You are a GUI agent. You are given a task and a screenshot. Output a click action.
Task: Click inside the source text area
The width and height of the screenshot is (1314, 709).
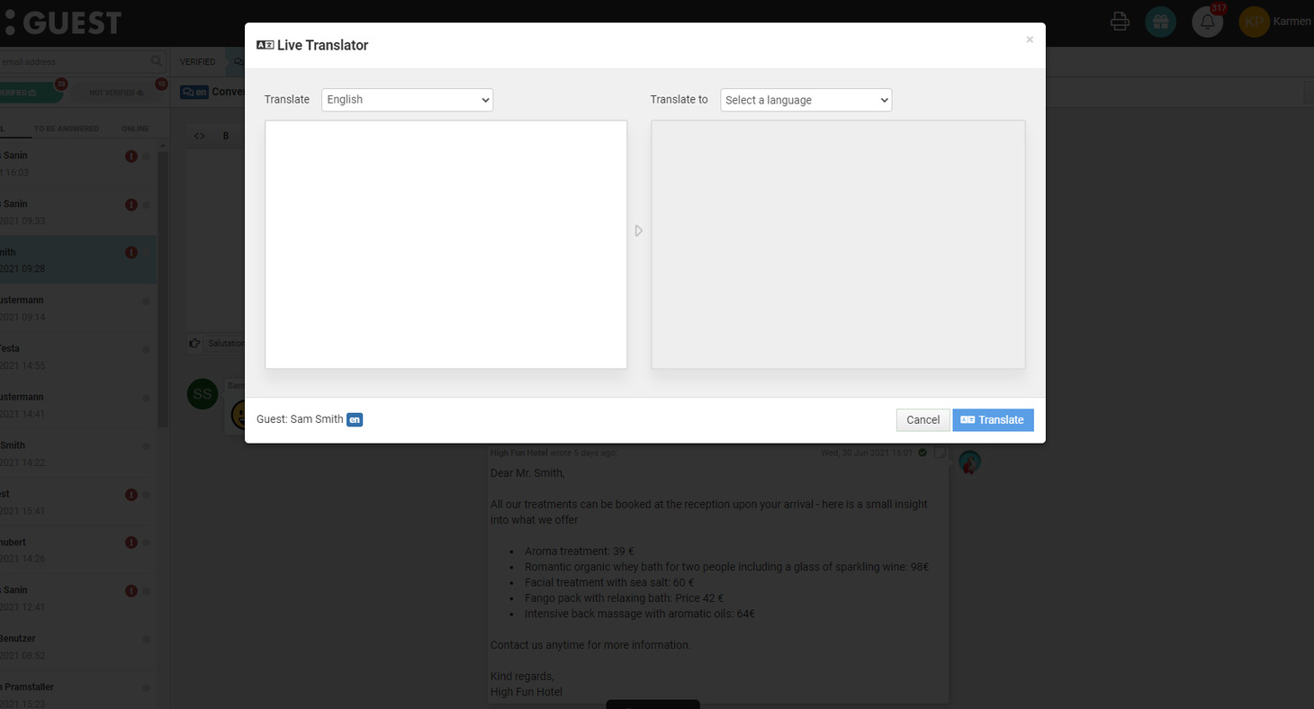point(445,245)
